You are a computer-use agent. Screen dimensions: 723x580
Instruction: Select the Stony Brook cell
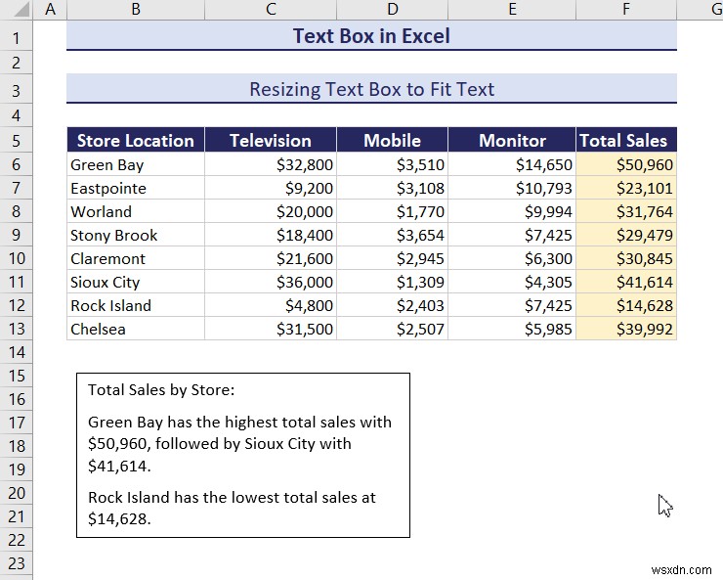(136, 235)
